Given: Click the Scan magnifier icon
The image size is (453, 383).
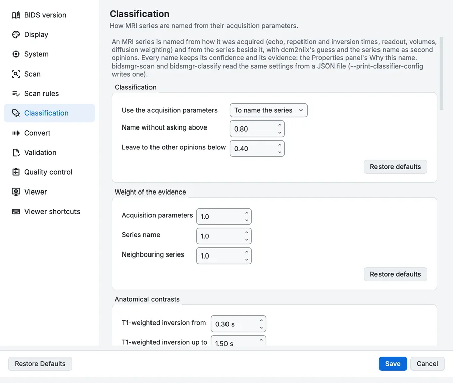Looking at the screenshot, I should [16, 74].
